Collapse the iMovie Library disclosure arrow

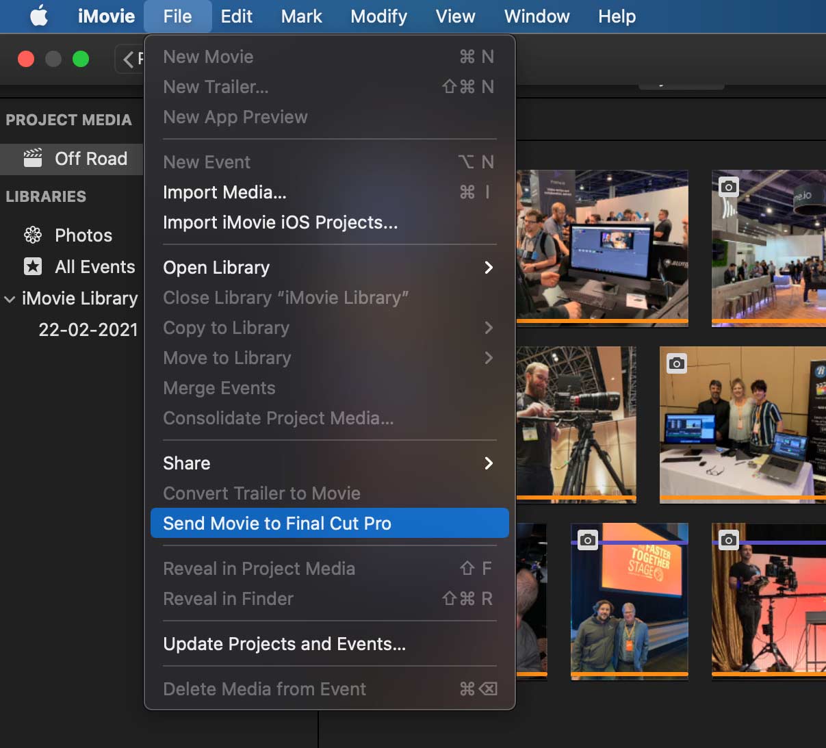point(10,299)
